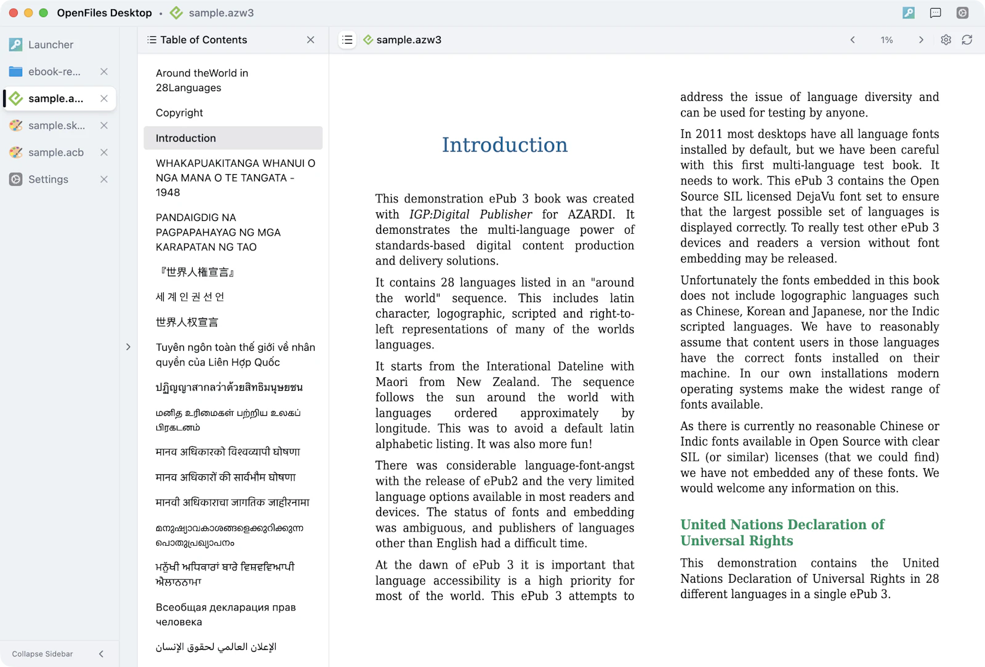This screenshot has width=985, height=667.
Task: Click the OpenFiles Desktop app title
Action: (x=105, y=13)
